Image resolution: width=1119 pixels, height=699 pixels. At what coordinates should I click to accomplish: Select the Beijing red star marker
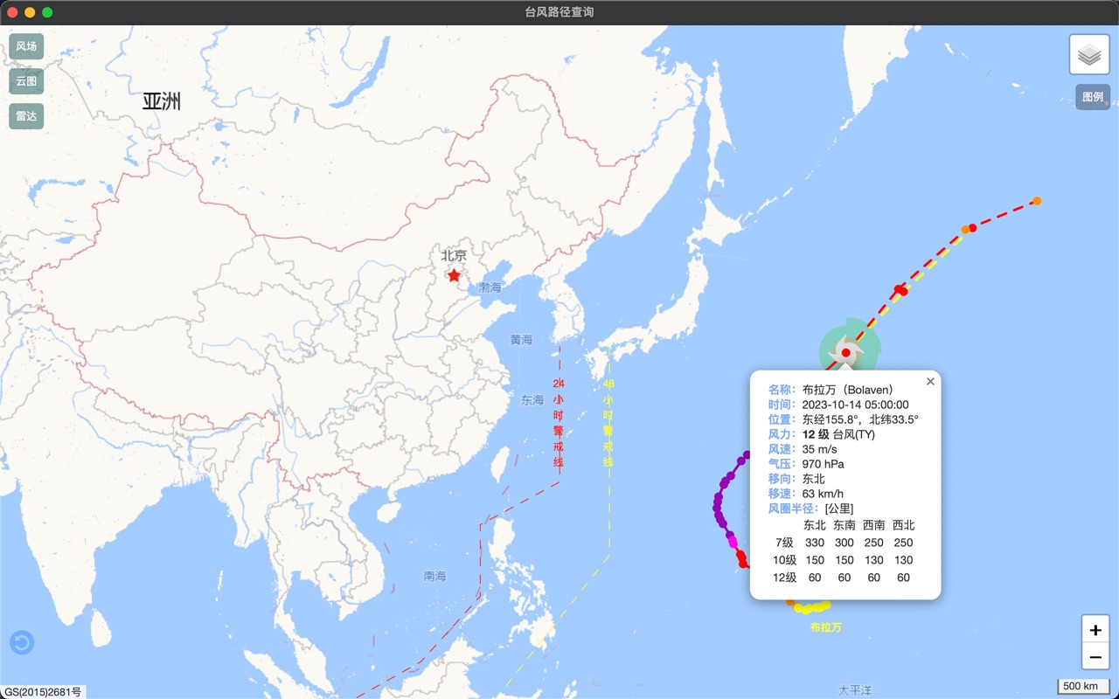454,275
